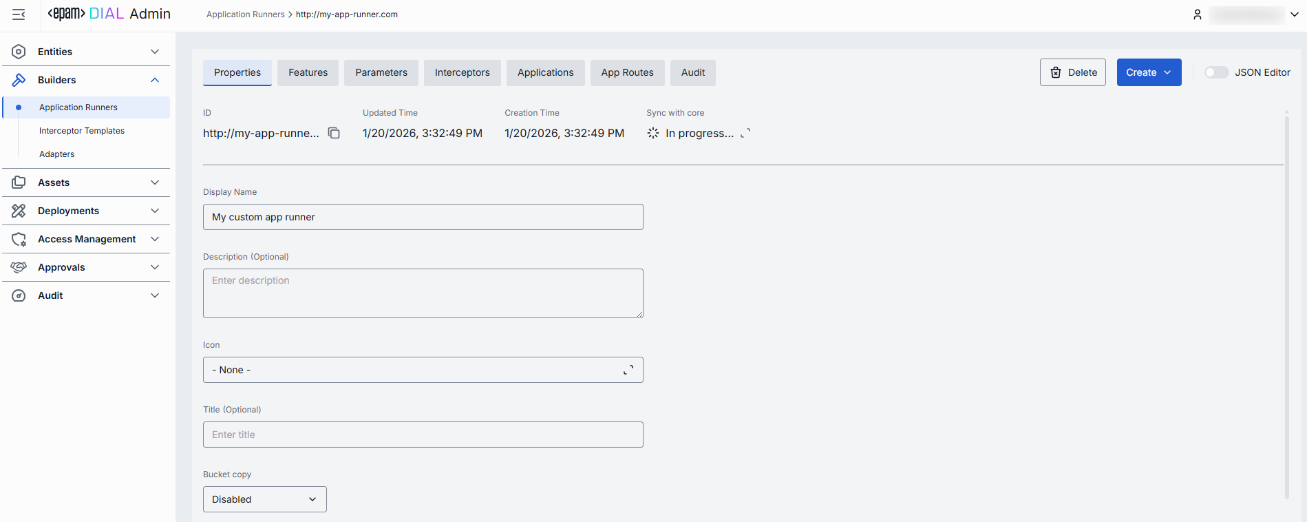Click the Access Management shield icon

(19, 239)
